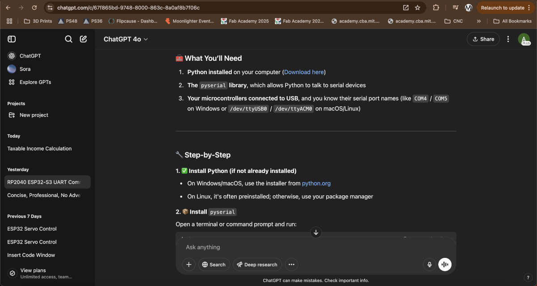This screenshot has height=286, width=537.
Task: Open help question mark button
Action: pos(528,278)
